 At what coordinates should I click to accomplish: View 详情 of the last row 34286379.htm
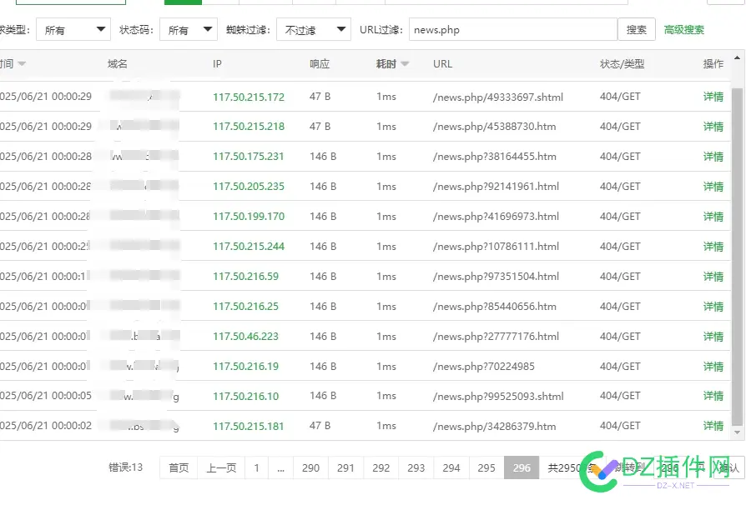tap(713, 426)
